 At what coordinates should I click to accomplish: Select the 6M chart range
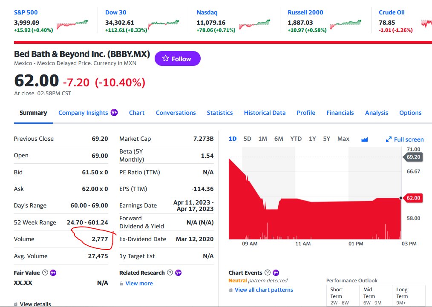(279, 139)
